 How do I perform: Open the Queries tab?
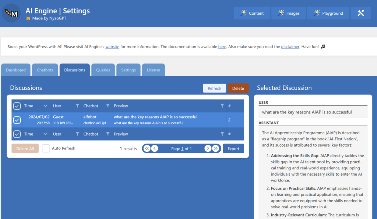(103, 70)
